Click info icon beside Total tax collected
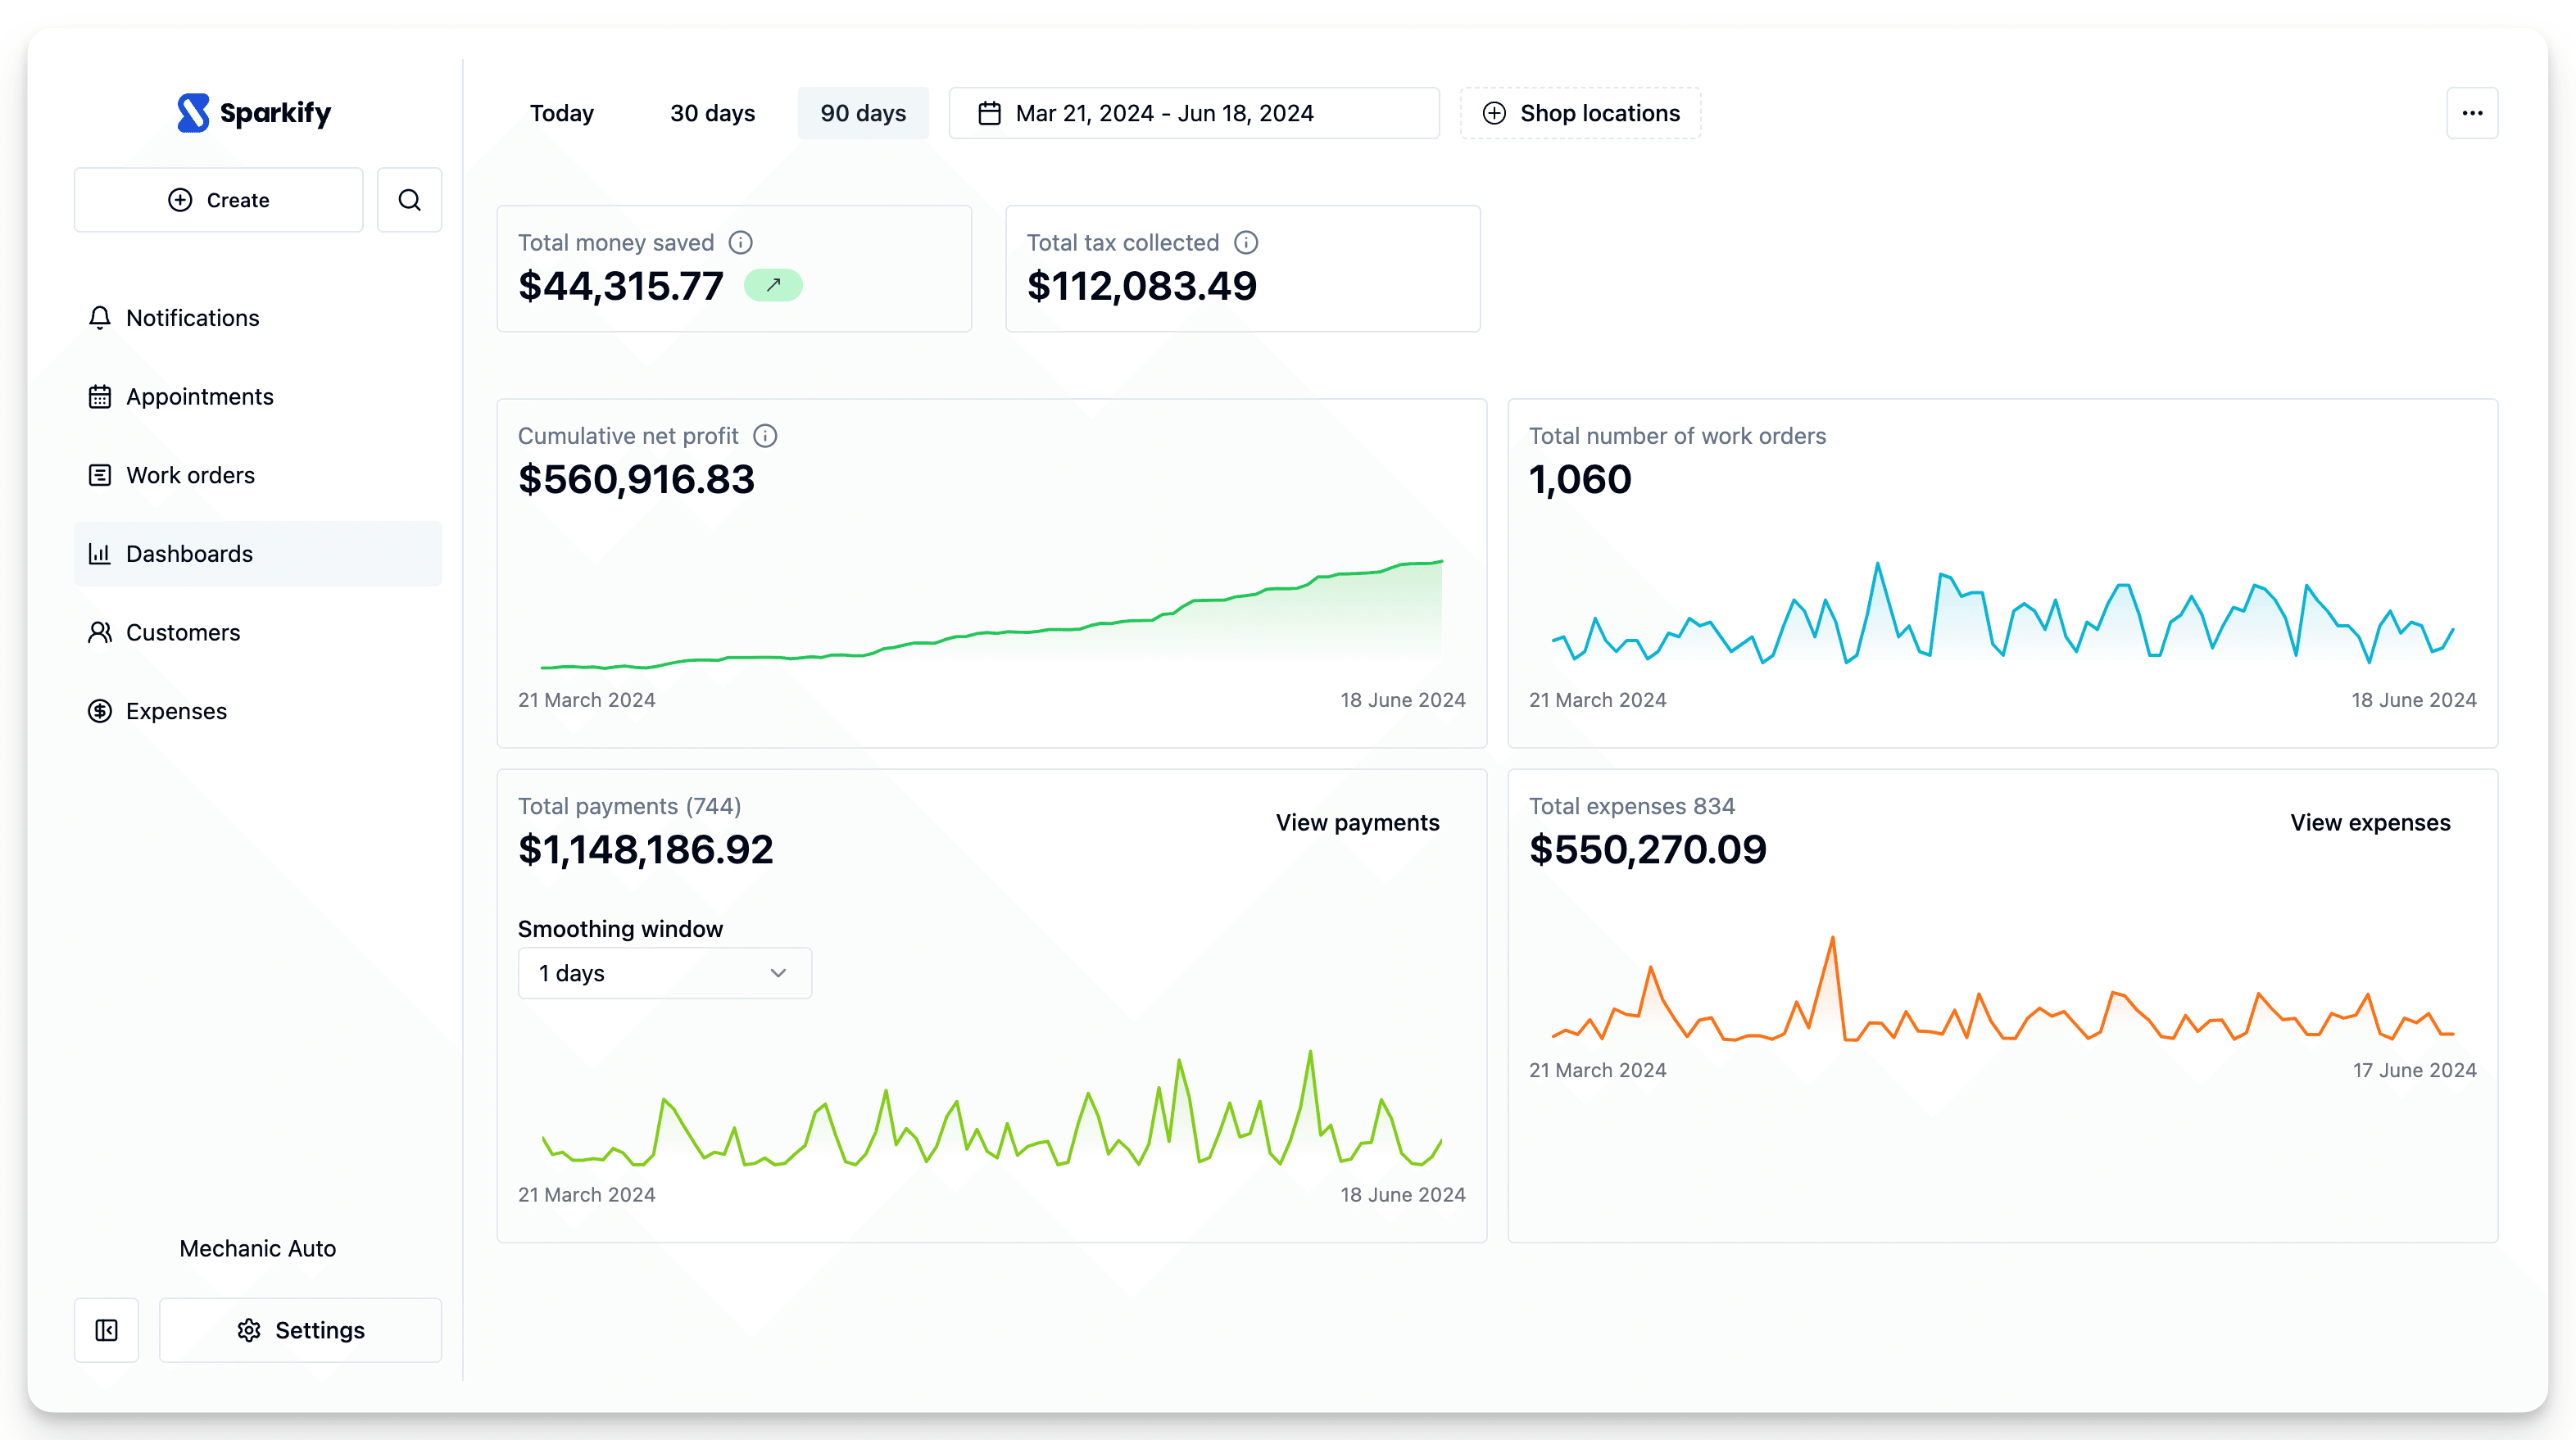The image size is (2576, 1440). pyautogui.click(x=1246, y=243)
